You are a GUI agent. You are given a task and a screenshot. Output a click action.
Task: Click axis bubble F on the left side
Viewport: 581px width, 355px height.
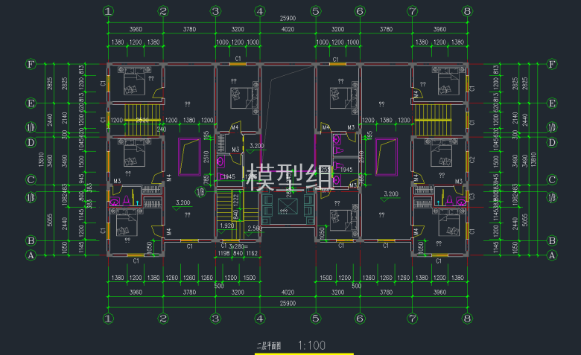tap(31, 64)
